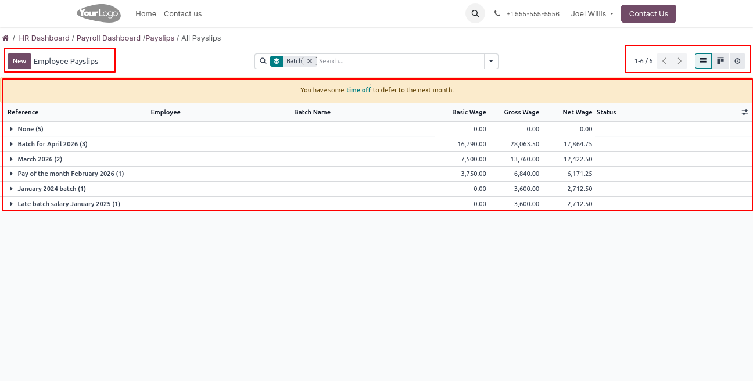This screenshot has height=381, width=753.
Task: Open the website search magnifier icon
Action: click(x=475, y=13)
